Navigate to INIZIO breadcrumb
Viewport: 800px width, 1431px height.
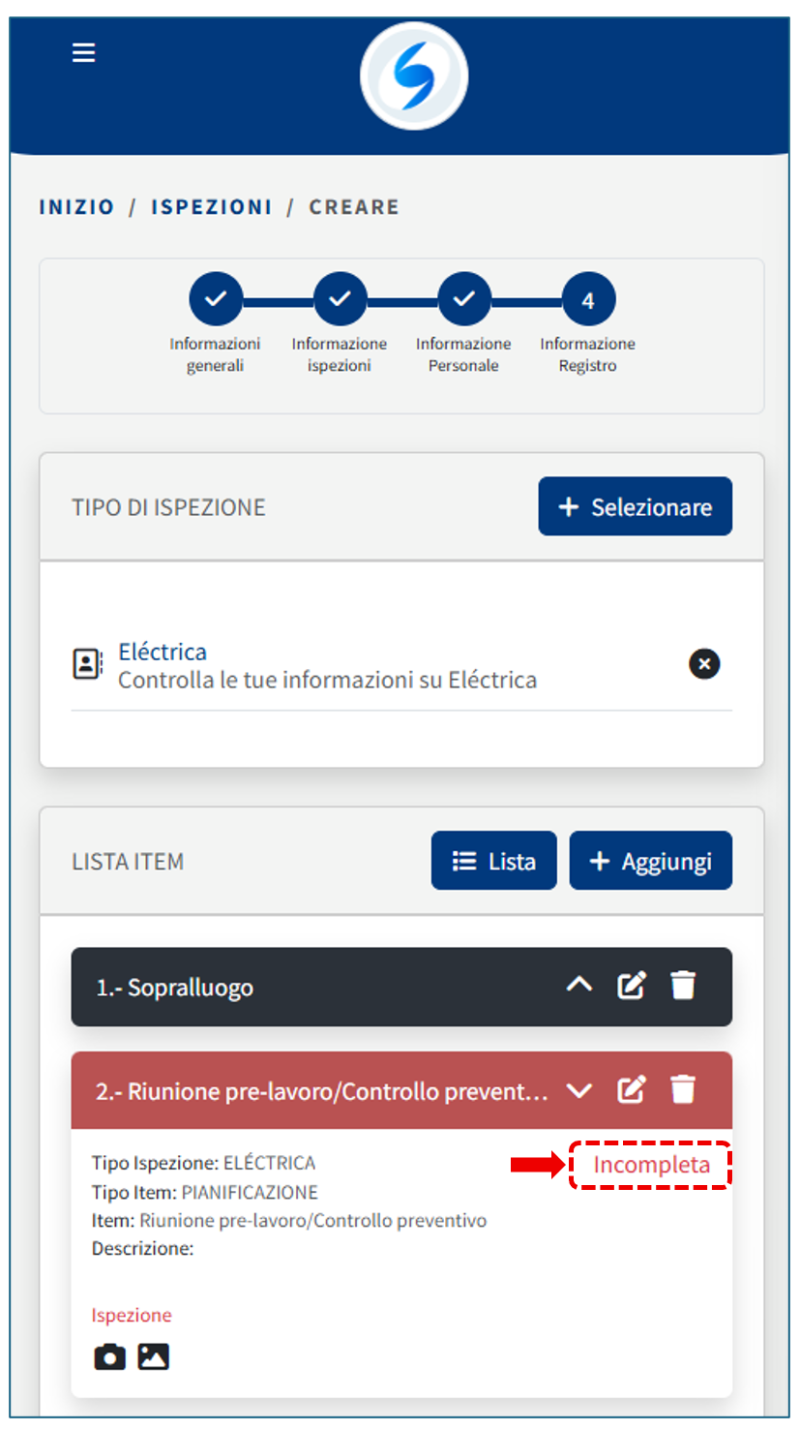(x=76, y=207)
